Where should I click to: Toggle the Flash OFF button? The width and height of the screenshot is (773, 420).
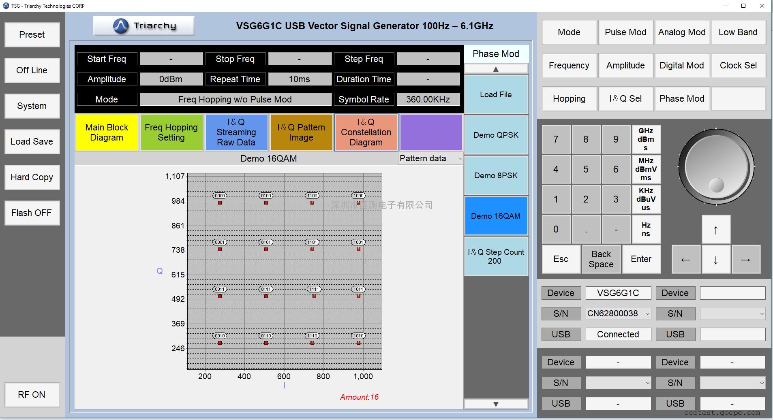click(32, 213)
